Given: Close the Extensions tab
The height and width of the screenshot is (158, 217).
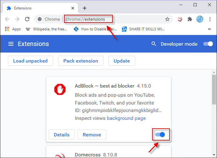Looking at the screenshot, I should point(73,8).
